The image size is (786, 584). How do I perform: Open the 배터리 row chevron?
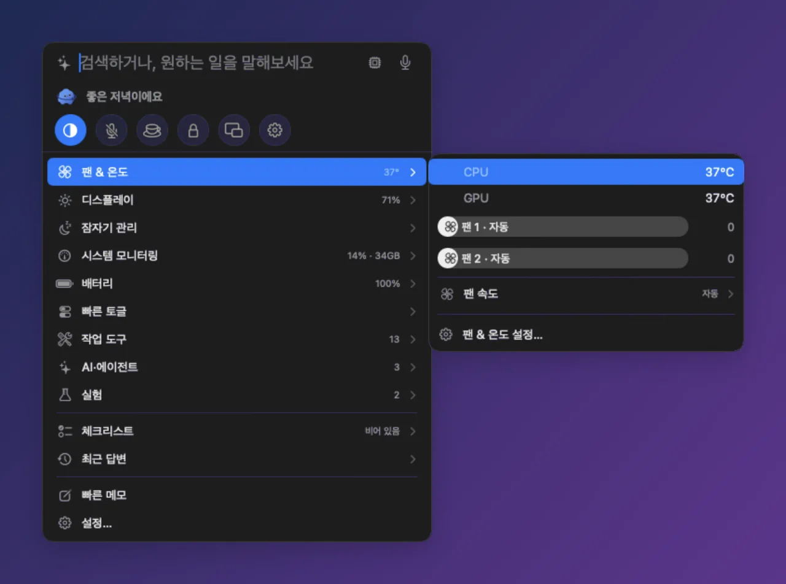pos(413,283)
